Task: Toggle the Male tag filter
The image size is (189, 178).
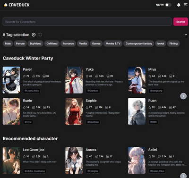Action: click(8, 43)
